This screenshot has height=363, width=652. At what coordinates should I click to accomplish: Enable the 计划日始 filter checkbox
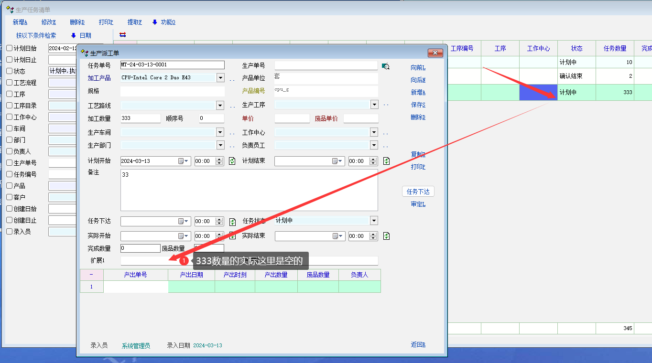[x=10, y=48]
